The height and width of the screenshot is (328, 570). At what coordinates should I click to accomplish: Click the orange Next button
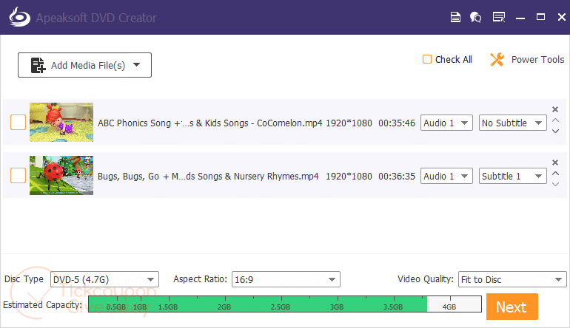[x=512, y=307]
